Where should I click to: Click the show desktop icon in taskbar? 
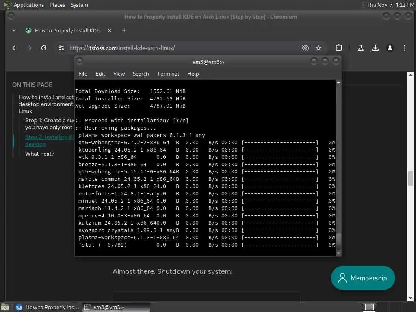click(5, 307)
